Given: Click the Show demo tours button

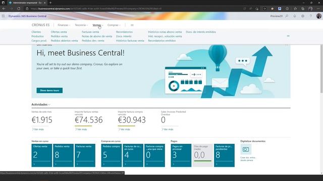Looking at the screenshot, I should coord(49,90).
